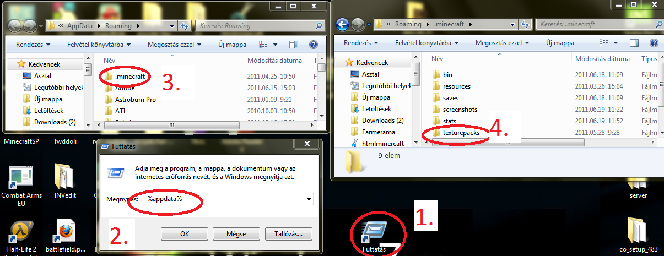Click Tallózás... in the Futtatás dialog

click(x=288, y=233)
